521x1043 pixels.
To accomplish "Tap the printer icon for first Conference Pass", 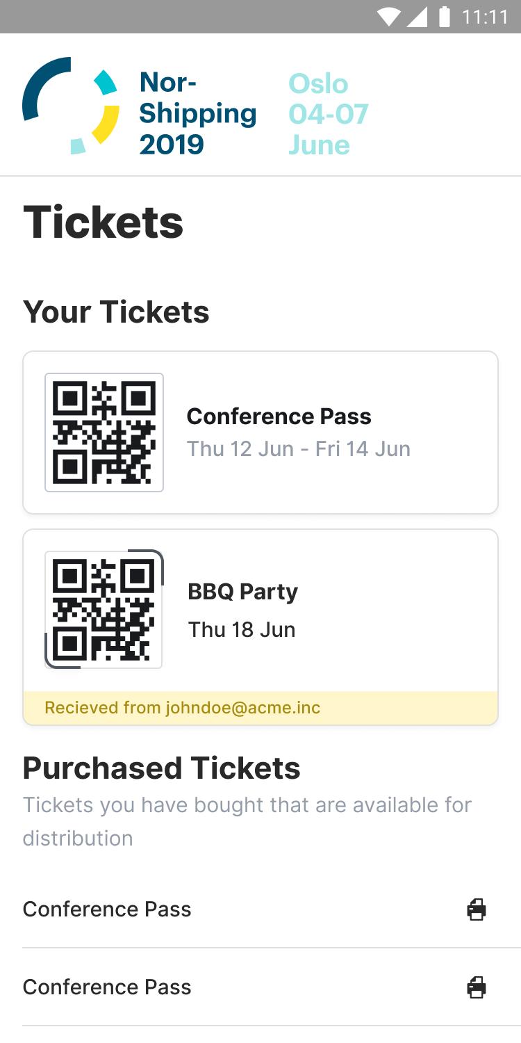I will pyautogui.click(x=477, y=909).
